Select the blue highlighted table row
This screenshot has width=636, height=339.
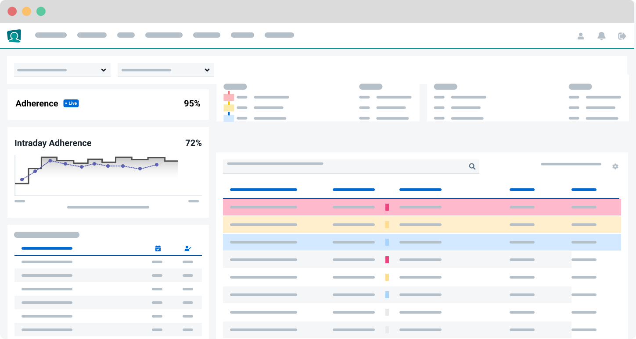[x=422, y=242]
